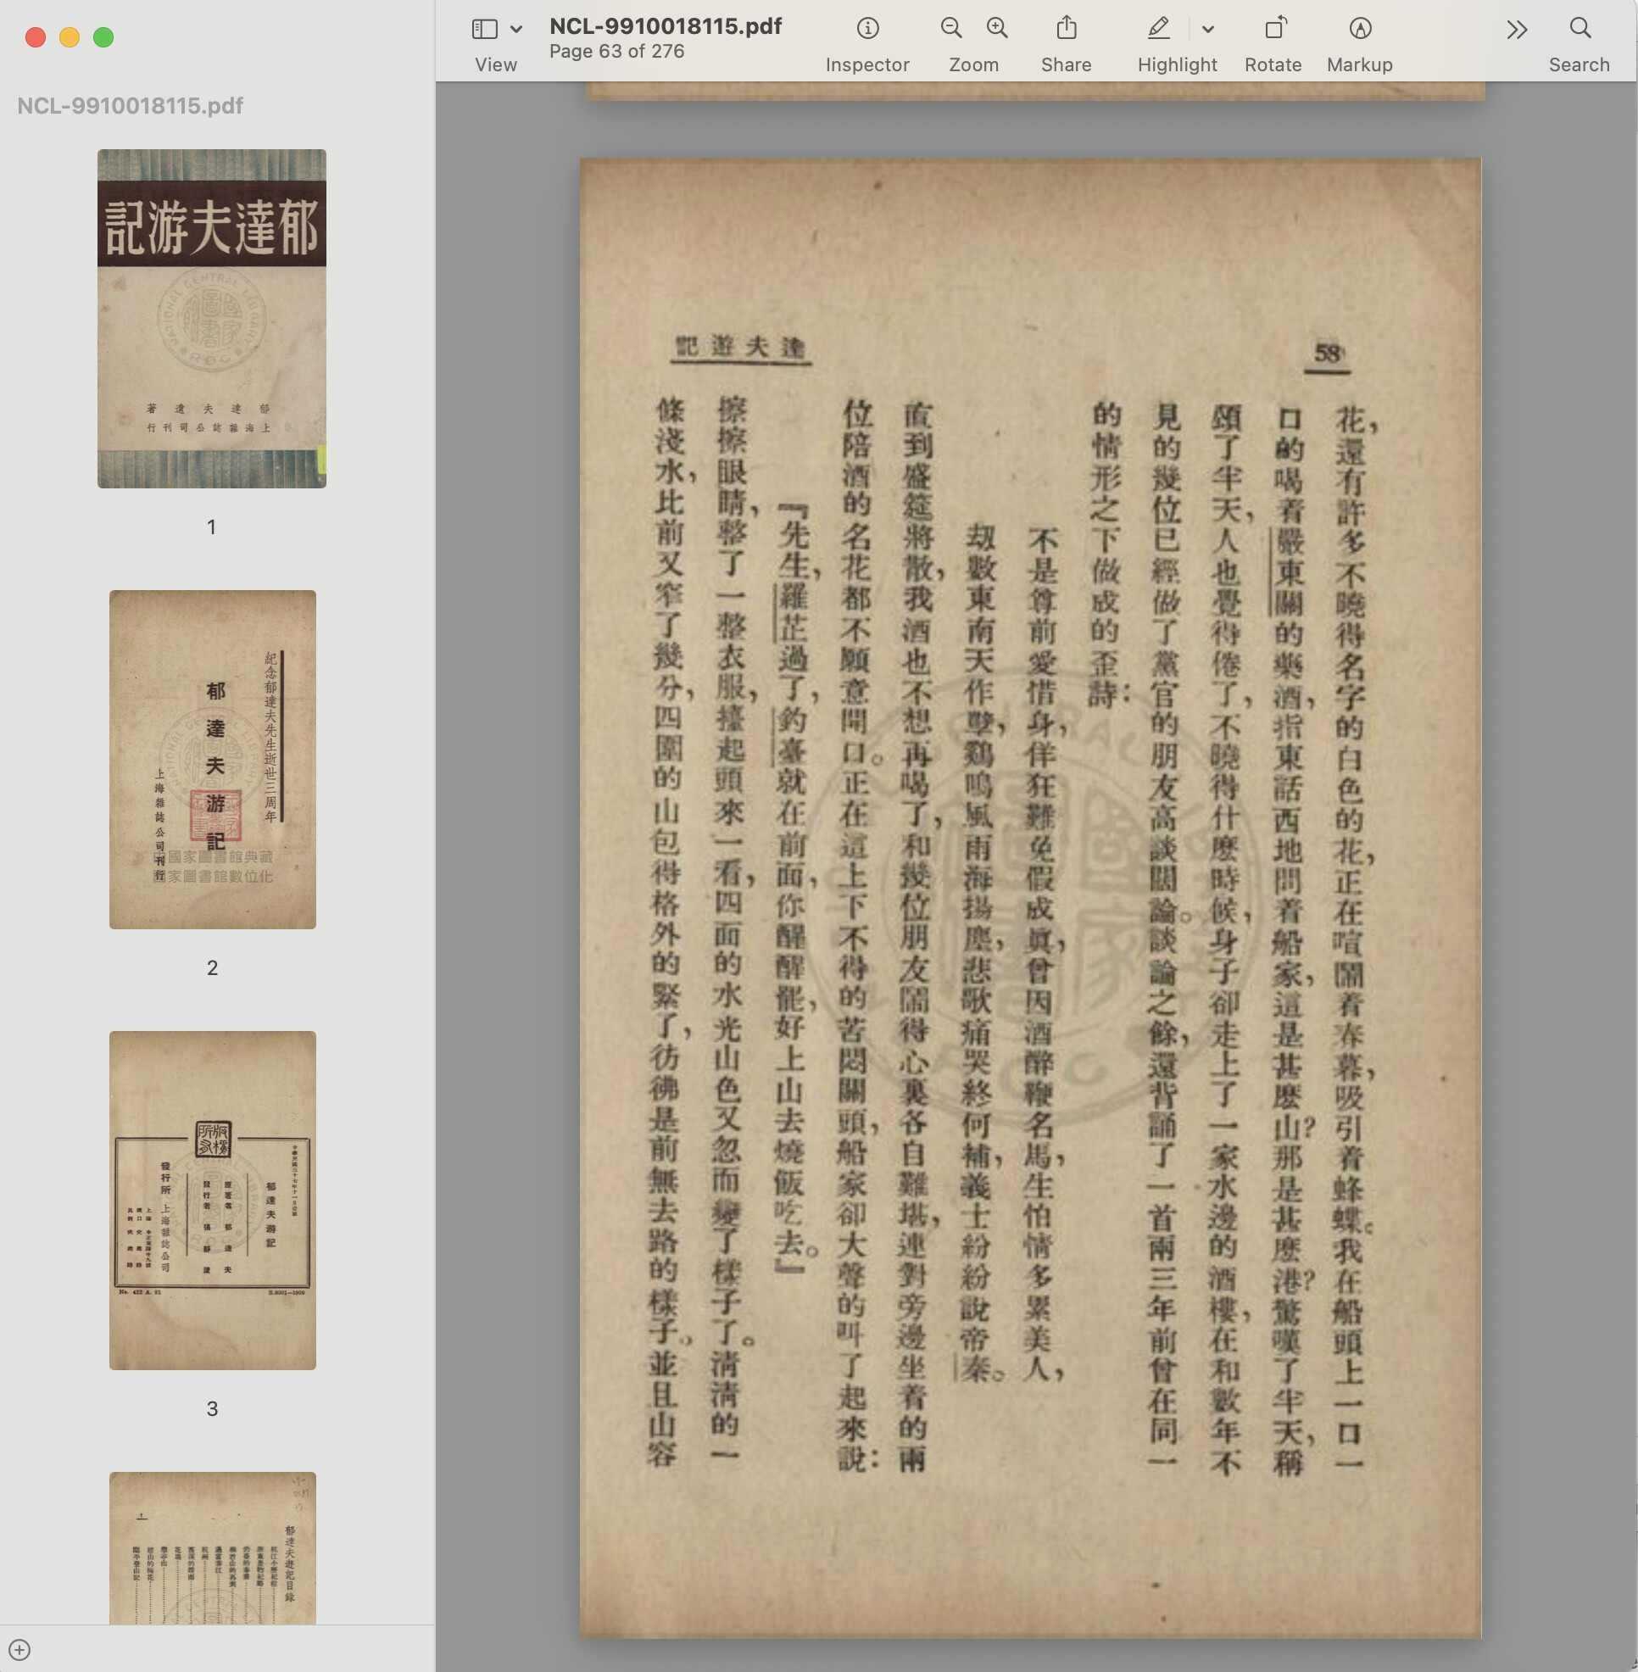Activate the Highlight pen tool
The height and width of the screenshot is (1672, 1638).
[x=1159, y=30]
